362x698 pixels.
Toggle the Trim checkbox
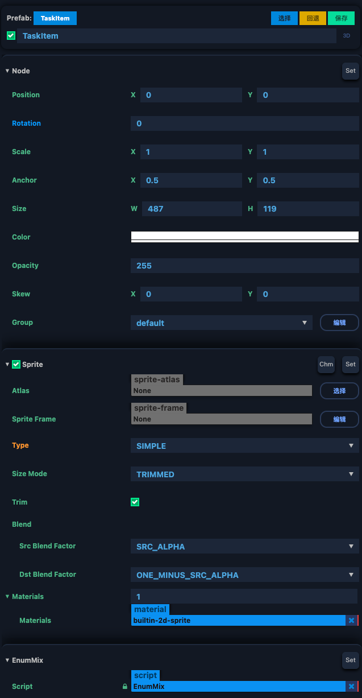point(135,502)
